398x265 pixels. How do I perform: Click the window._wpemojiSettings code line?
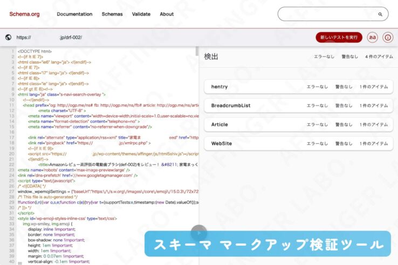tap(108, 191)
